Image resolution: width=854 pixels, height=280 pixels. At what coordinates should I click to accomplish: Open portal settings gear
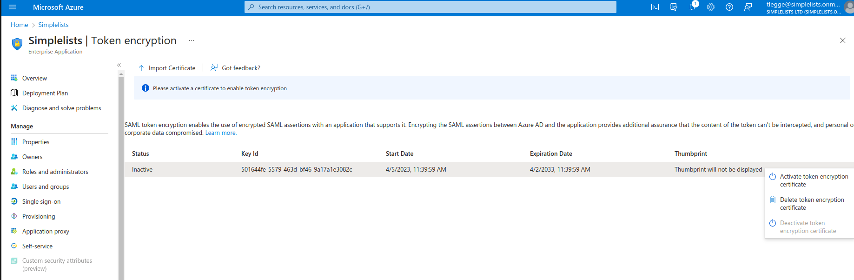(x=711, y=7)
